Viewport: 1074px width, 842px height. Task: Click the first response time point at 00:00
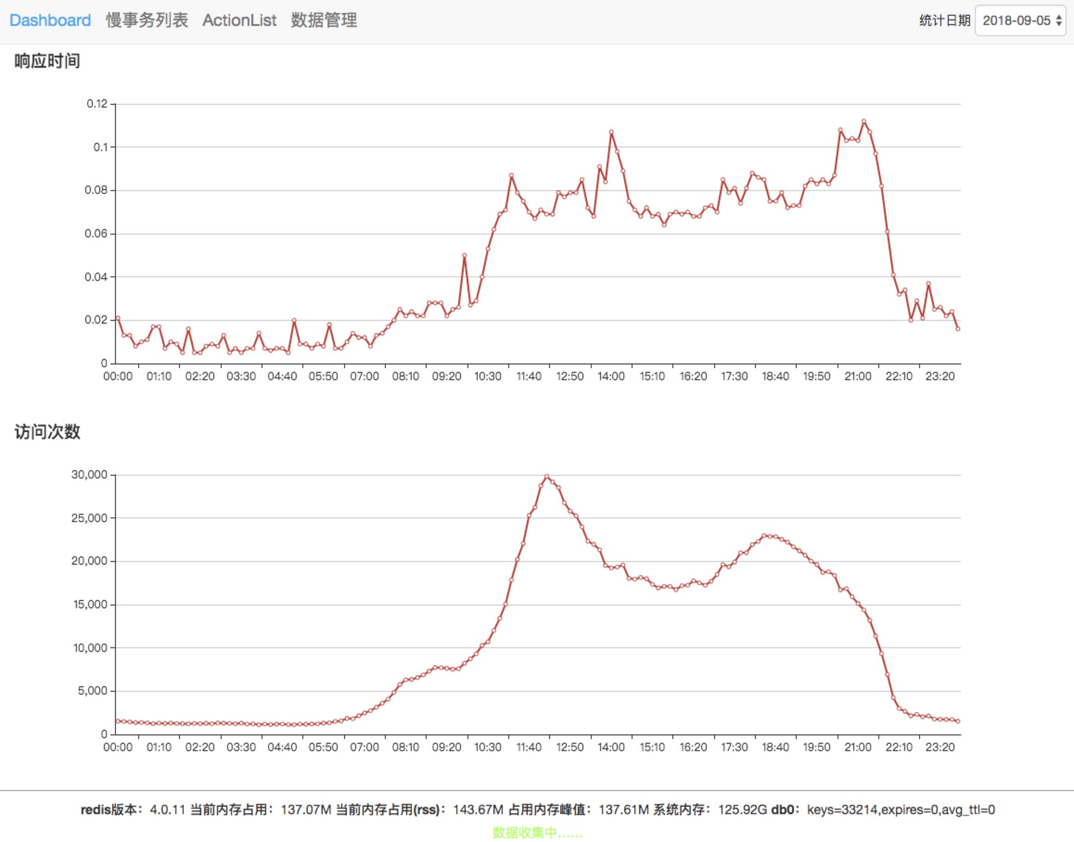click(118, 318)
